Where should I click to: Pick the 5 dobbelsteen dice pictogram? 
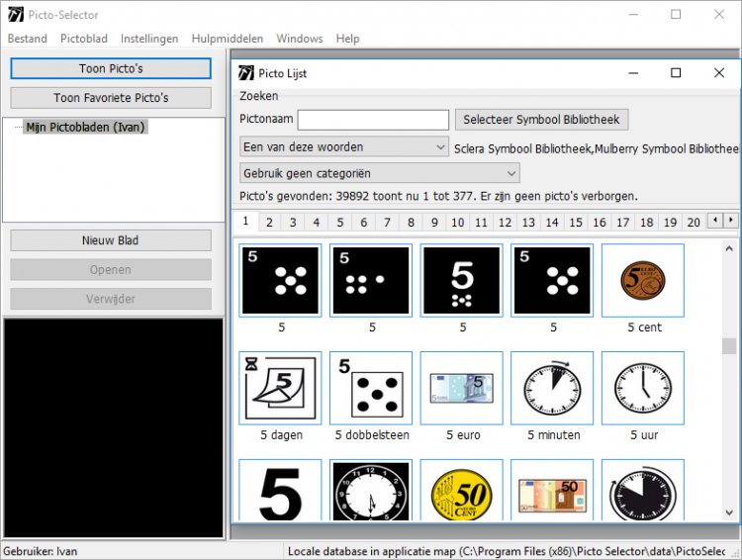[x=371, y=388]
